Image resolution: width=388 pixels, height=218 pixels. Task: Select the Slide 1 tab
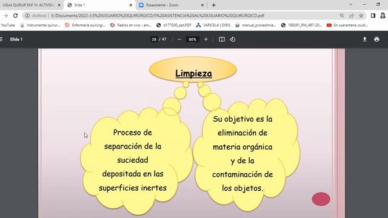(100, 5)
